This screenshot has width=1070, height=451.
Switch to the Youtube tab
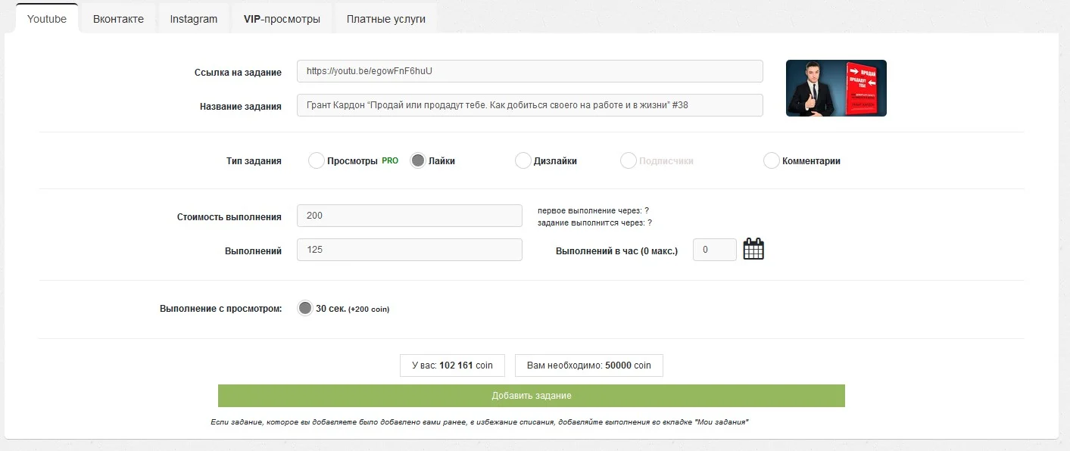[x=47, y=19]
